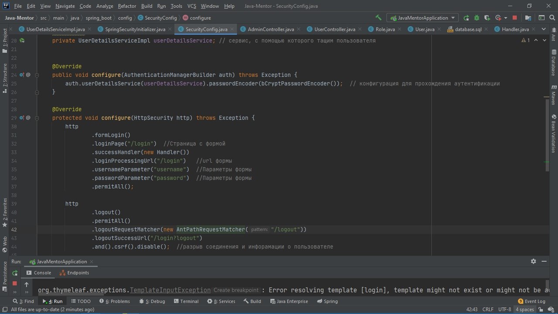
Task: Open the Database side panel
Action: pos(554,64)
